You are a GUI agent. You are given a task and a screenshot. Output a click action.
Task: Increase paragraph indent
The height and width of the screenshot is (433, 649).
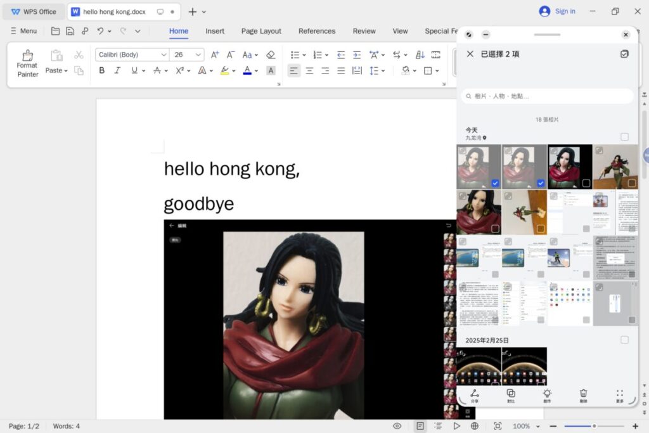coord(357,55)
